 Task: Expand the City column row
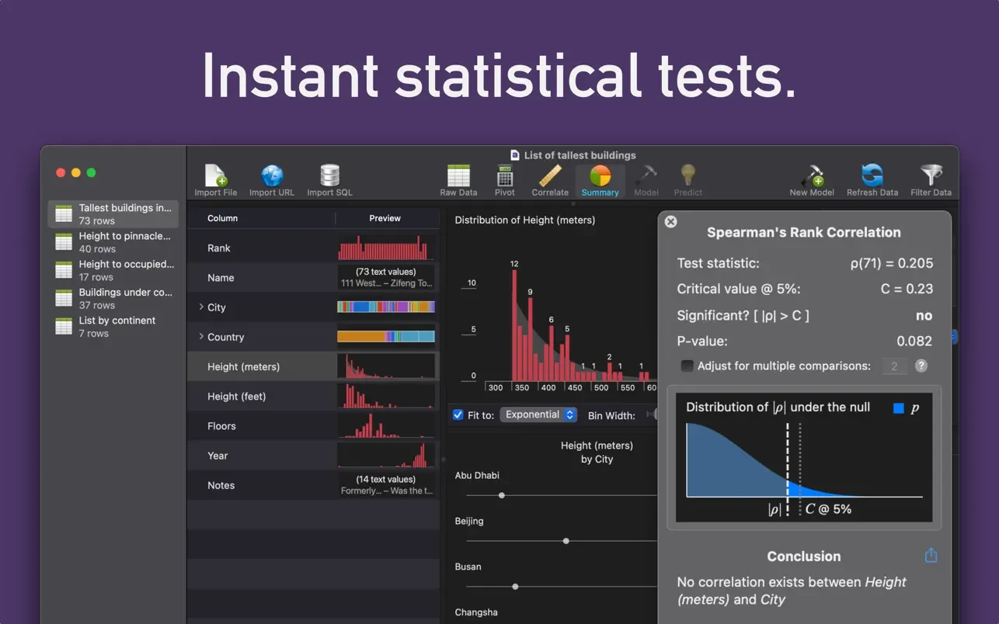pos(201,307)
